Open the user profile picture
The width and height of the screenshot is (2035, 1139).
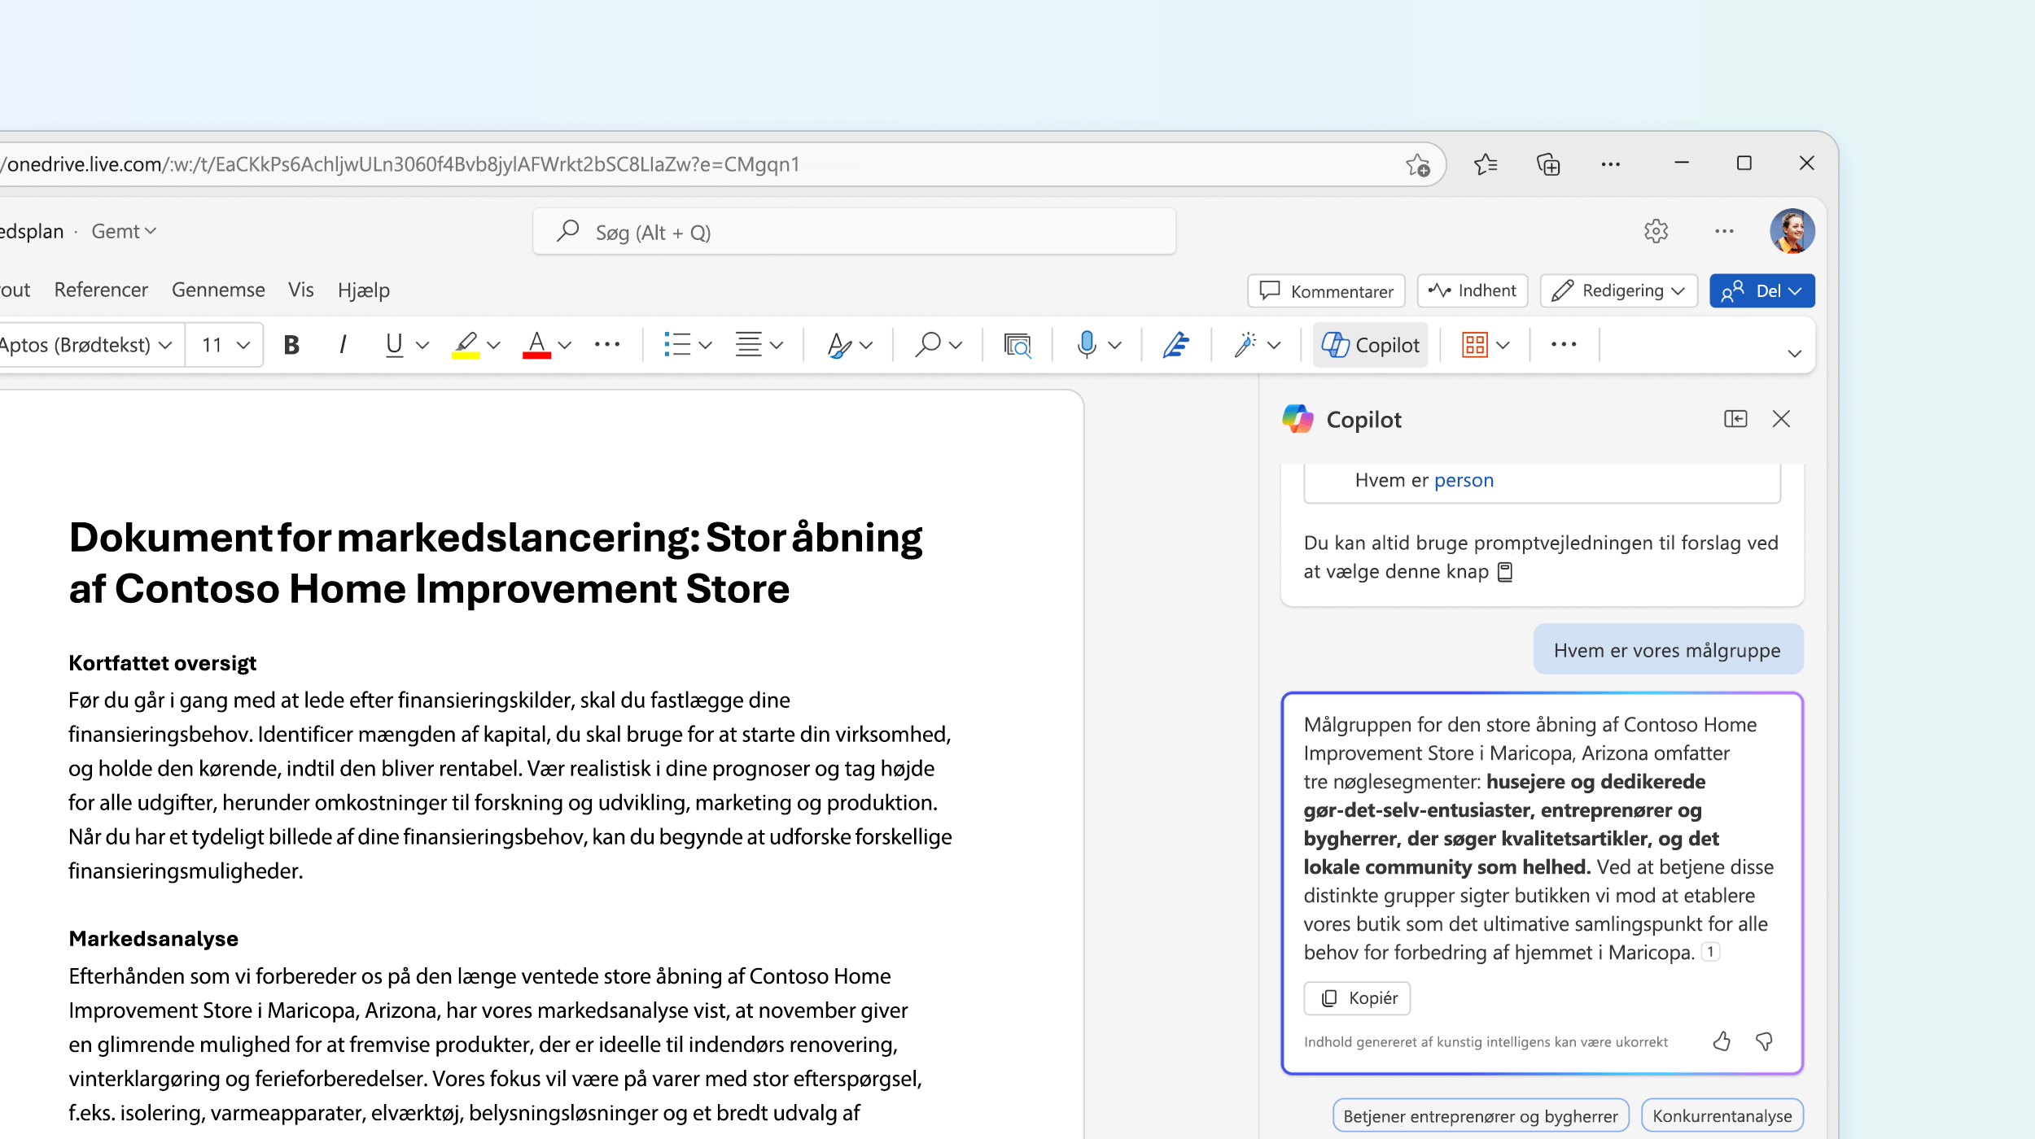(1792, 232)
